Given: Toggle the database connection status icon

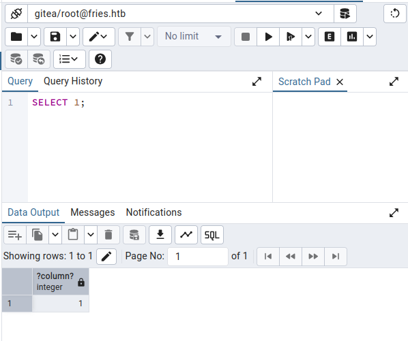Looking at the screenshot, I should 16,14.
